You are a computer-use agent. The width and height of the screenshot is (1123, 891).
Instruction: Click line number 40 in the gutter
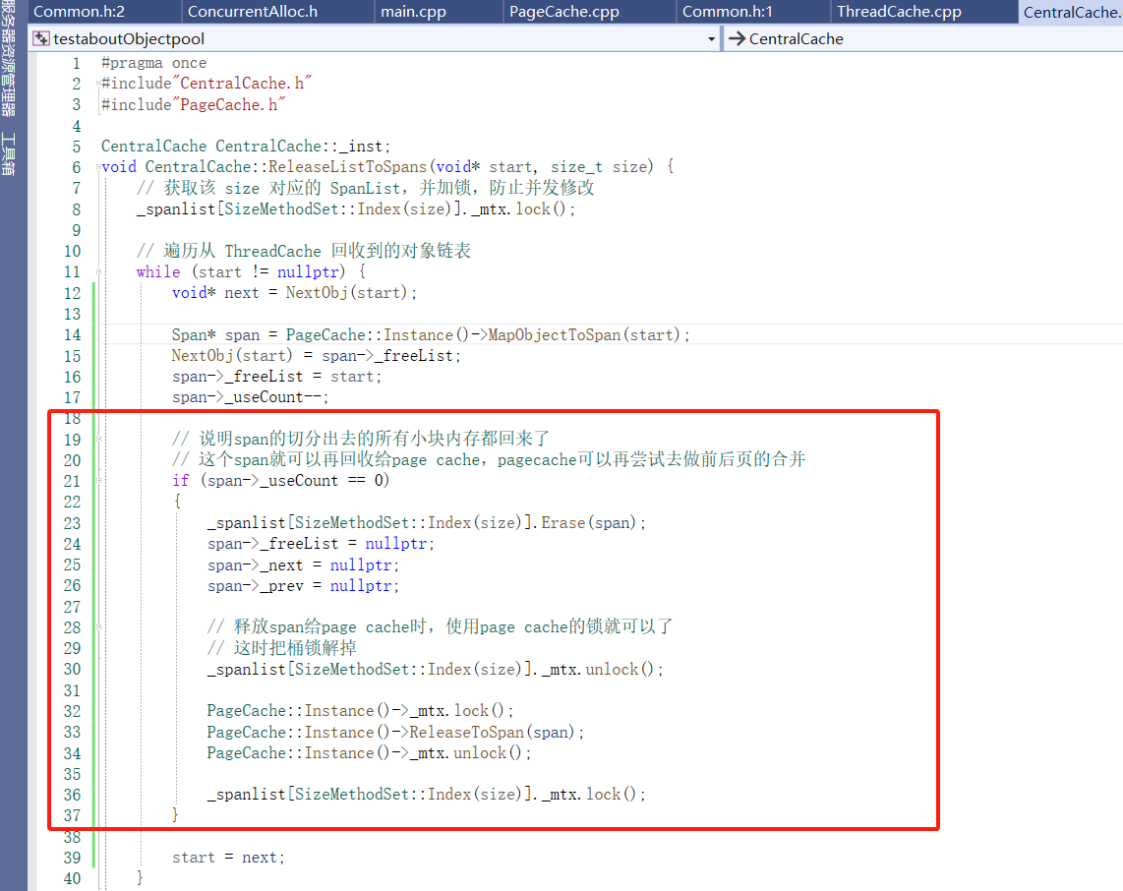73,879
